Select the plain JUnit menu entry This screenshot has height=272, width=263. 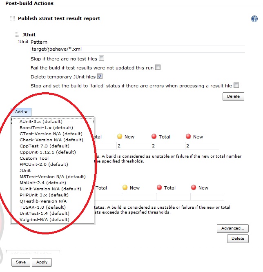[25, 170]
